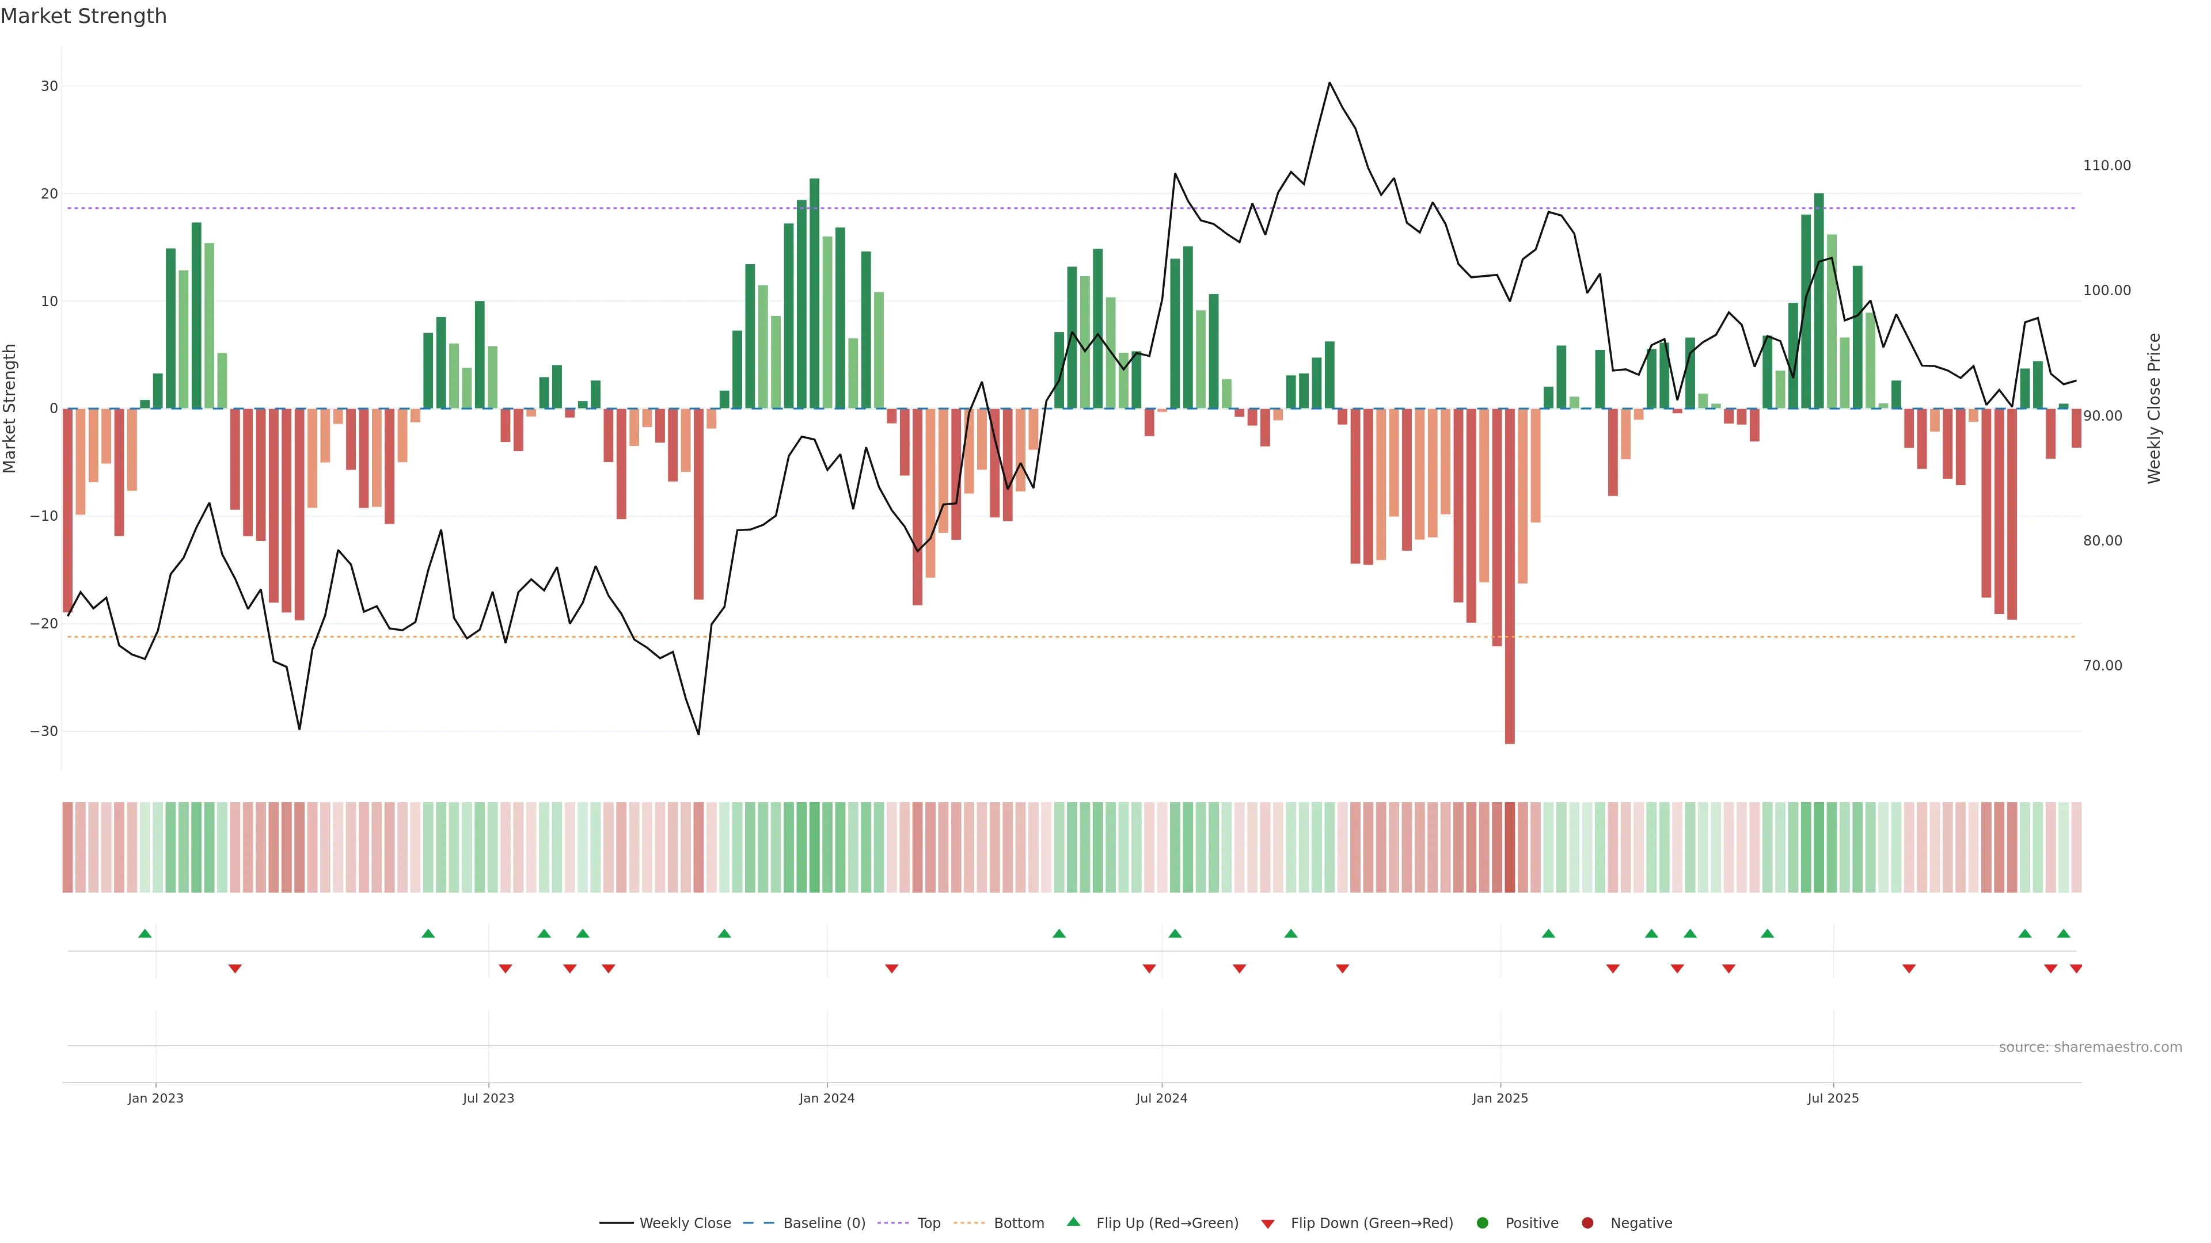Select the last red flip-down marker at far right
The height and width of the screenshot is (1243, 2211).
[2075, 969]
